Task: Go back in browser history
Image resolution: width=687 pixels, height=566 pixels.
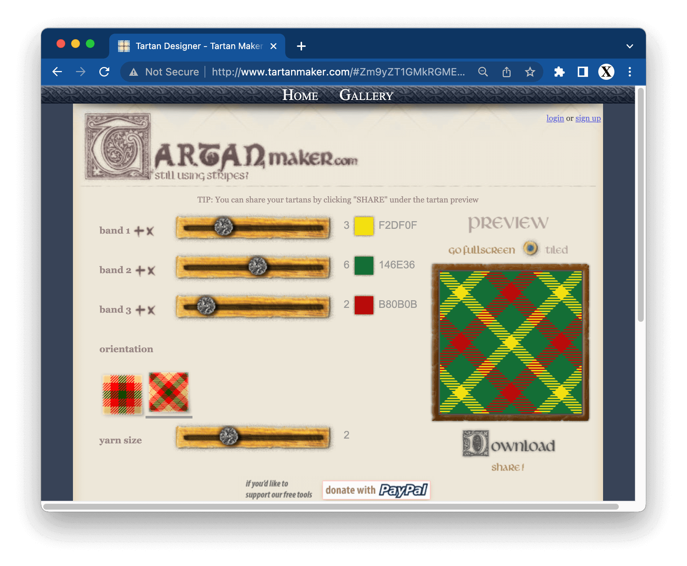Action: click(x=57, y=72)
